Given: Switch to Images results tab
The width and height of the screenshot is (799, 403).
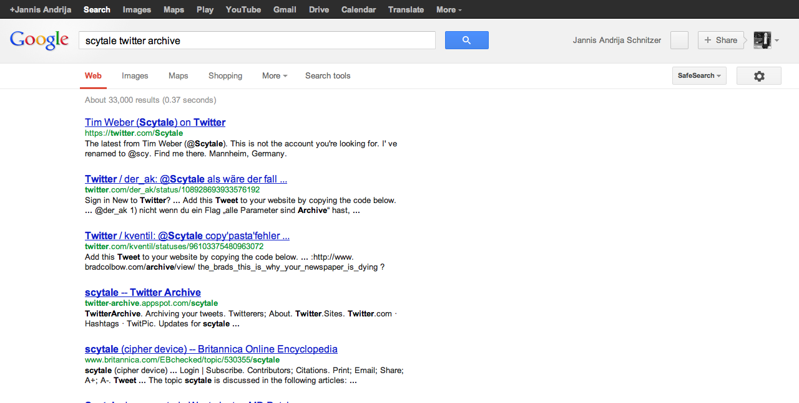Looking at the screenshot, I should click(x=135, y=76).
